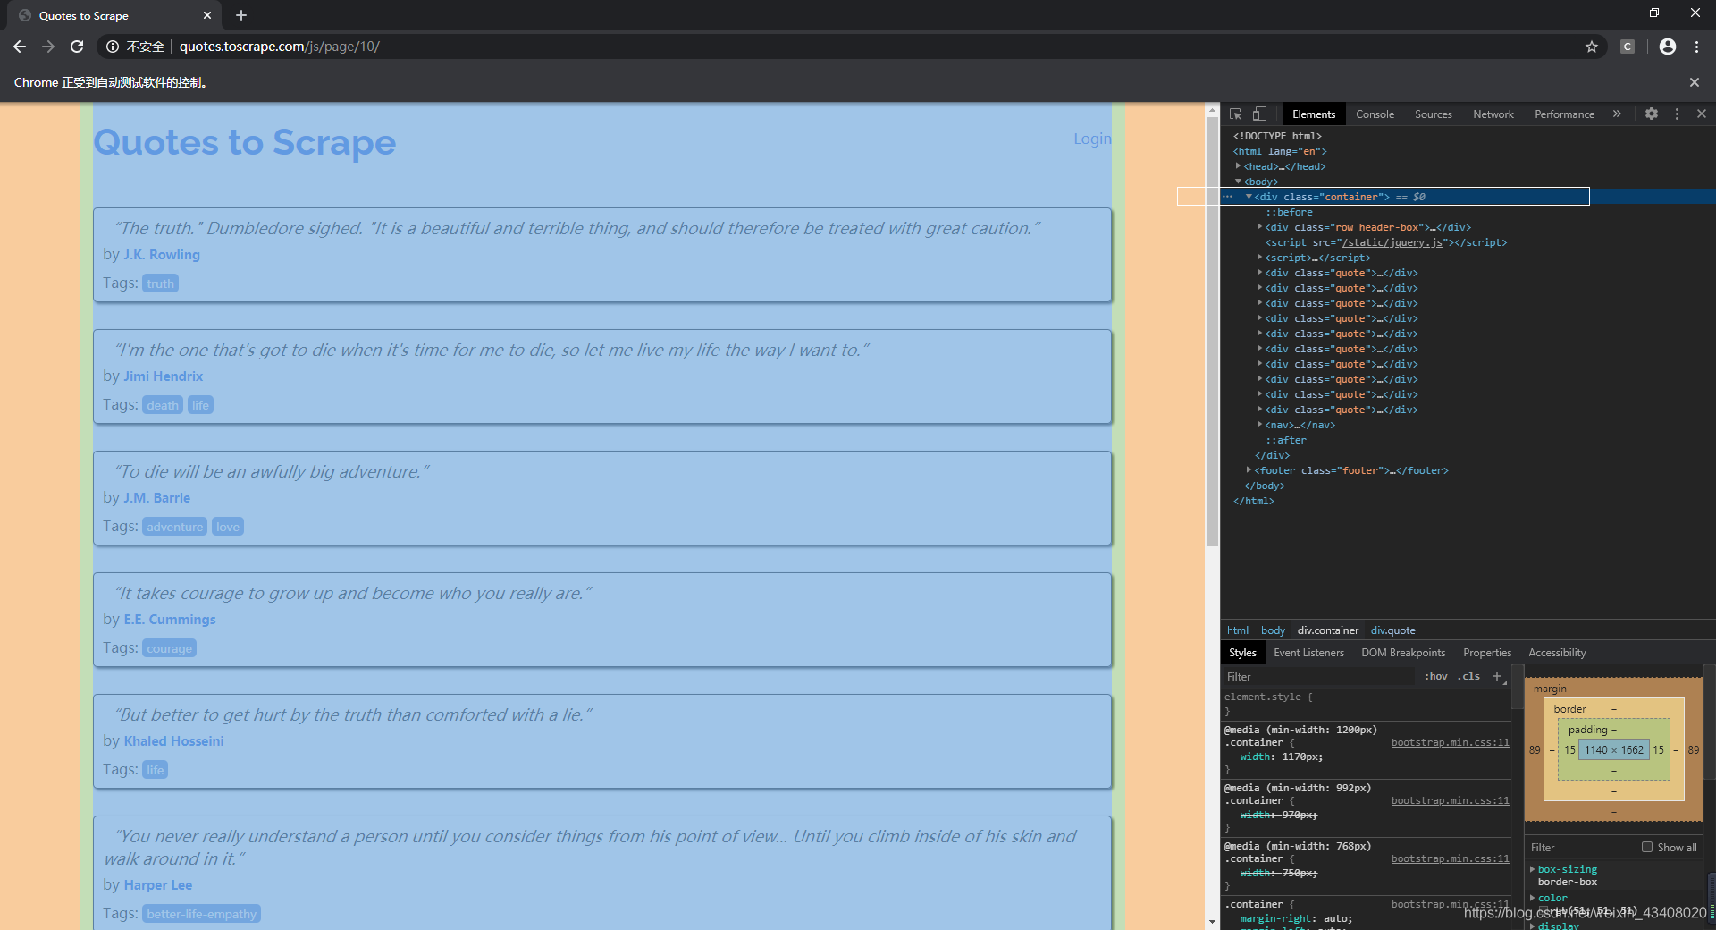This screenshot has height=930, width=1716.
Task: Expand the box-sizing computed property
Action: 1532,869
